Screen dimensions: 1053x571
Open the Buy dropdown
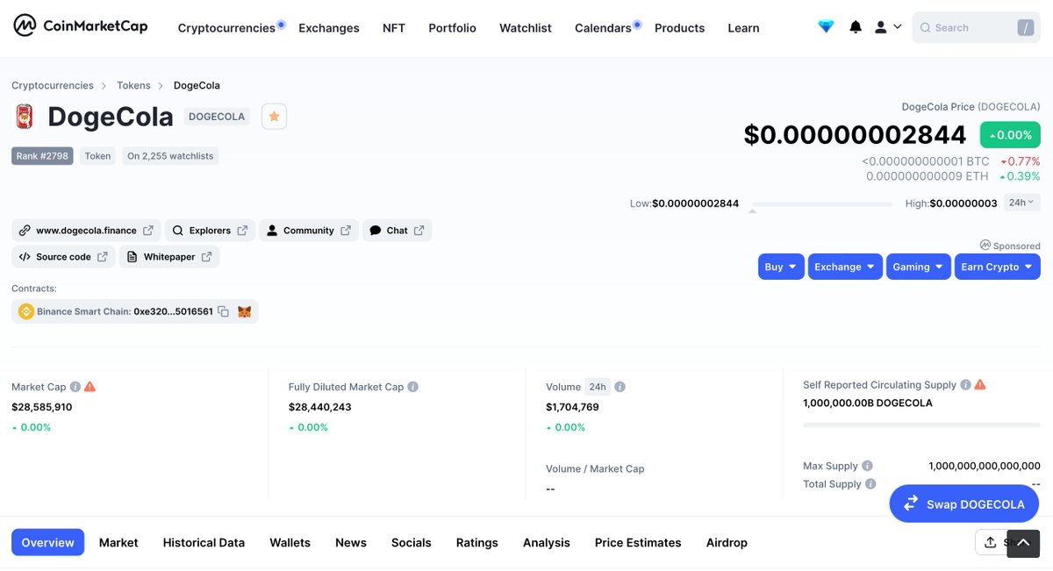(781, 267)
